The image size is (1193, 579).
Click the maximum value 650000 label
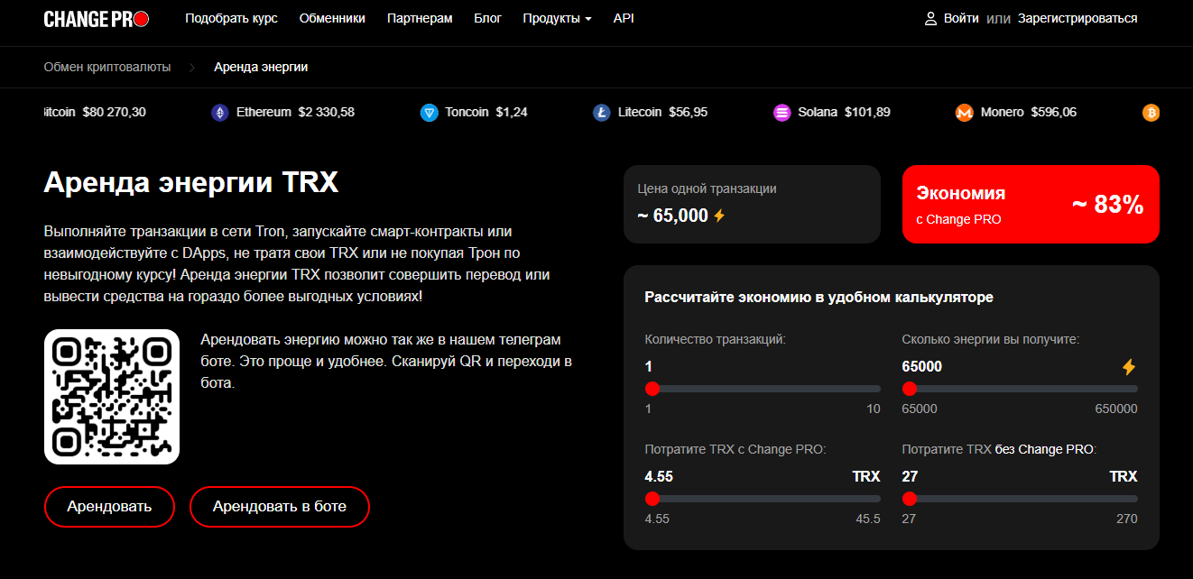click(1116, 409)
